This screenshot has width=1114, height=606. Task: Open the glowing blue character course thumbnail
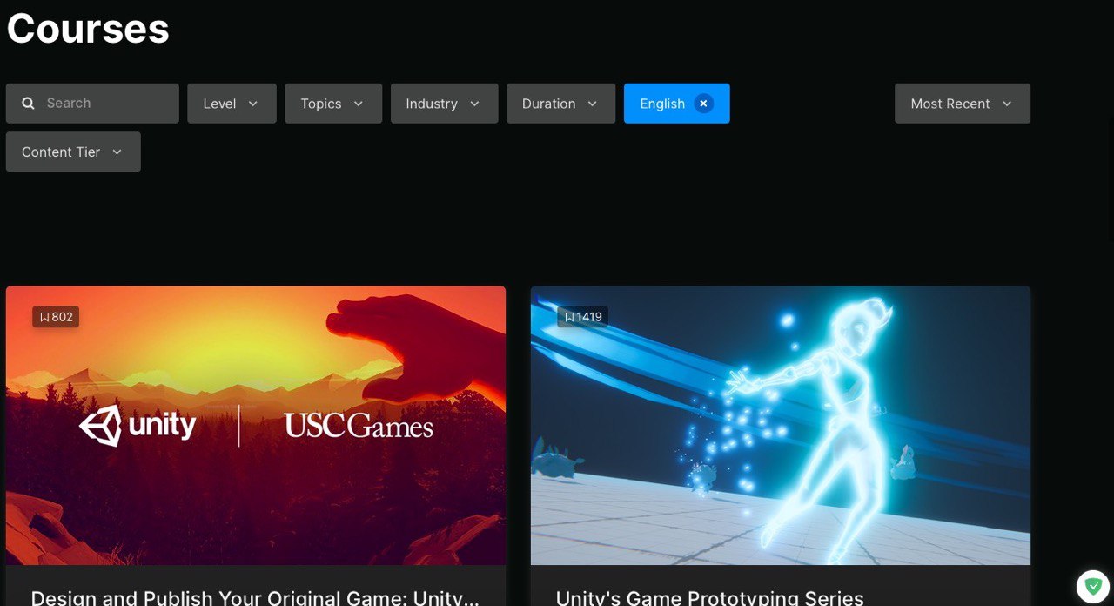(781, 425)
